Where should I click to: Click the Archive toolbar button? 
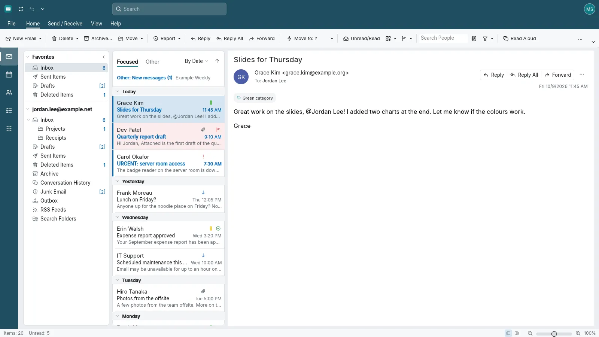(x=98, y=39)
